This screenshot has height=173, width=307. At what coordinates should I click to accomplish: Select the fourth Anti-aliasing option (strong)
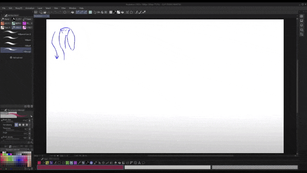pyautogui.click(x=27, y=125)
